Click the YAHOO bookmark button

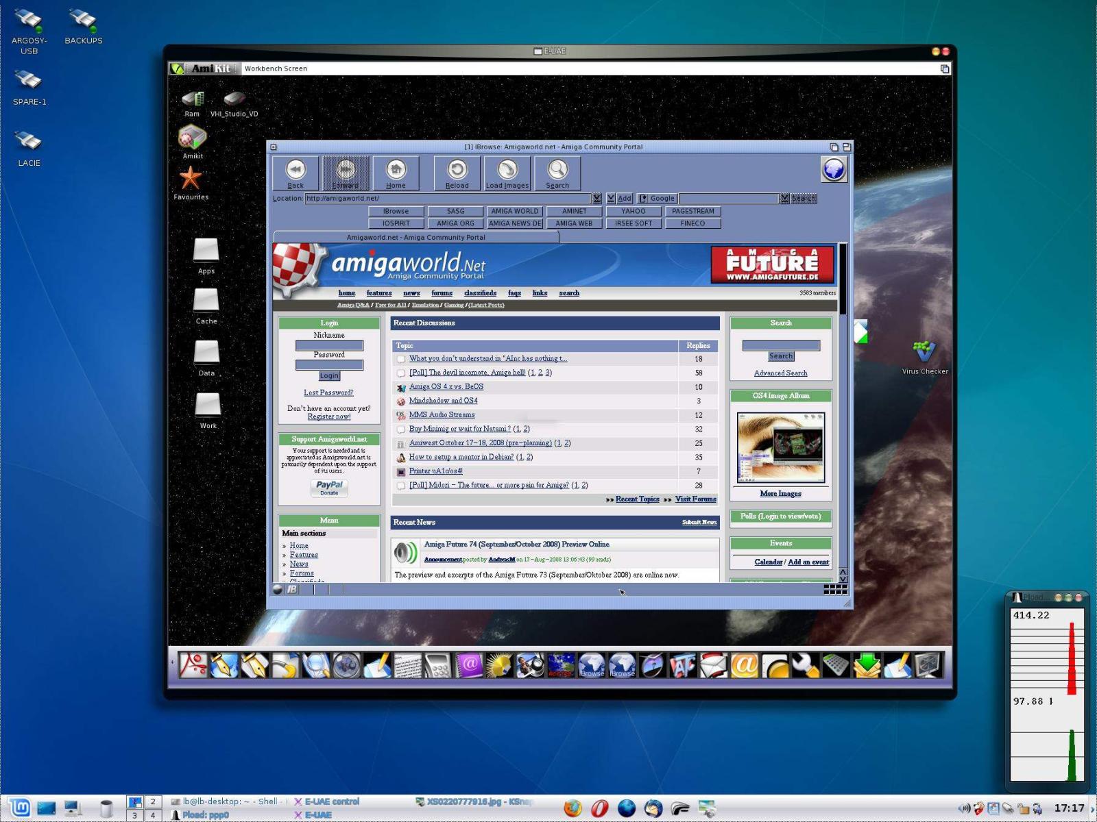(x=634, y=211)
